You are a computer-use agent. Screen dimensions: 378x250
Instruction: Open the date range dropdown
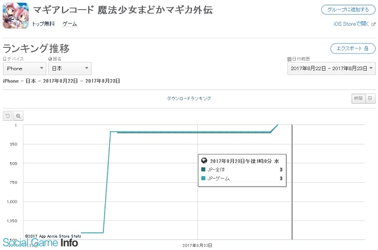tap(331, 68)
